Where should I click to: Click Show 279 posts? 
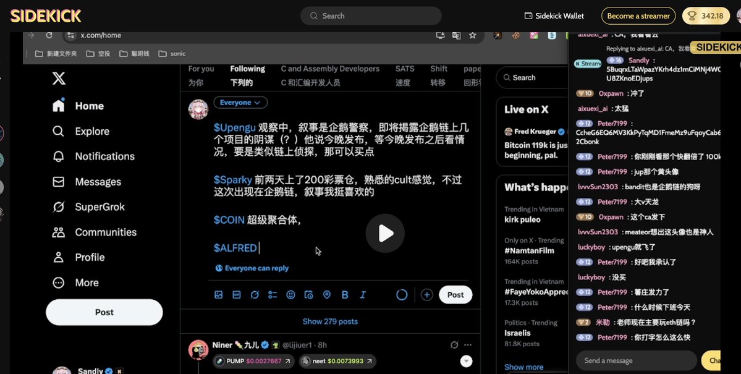pyautogui.click(x=330, y=321)
